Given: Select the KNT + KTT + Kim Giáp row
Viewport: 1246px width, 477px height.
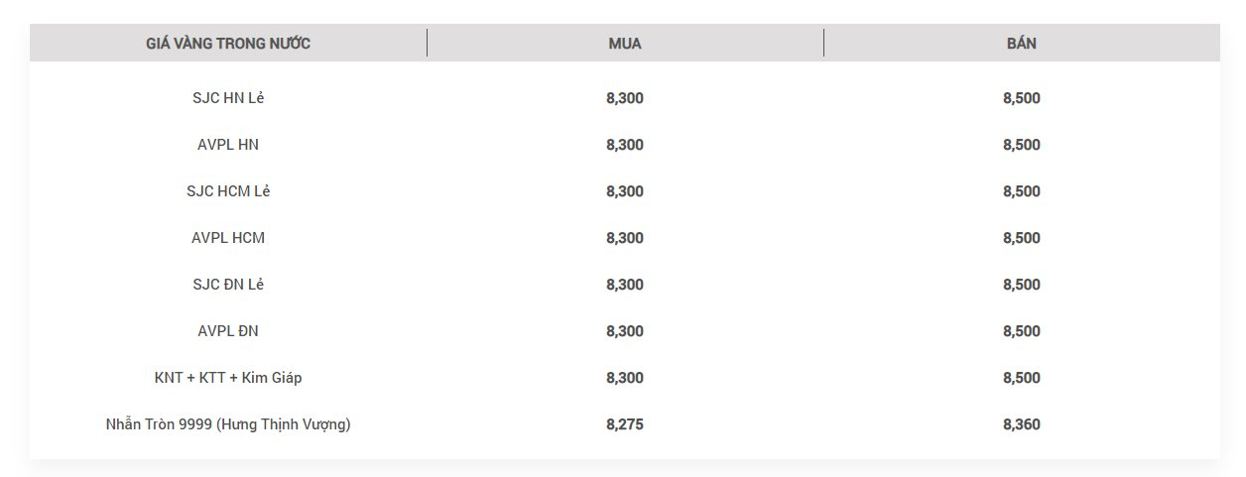Looking at the screenshot, I should click(x=625, y=378).
